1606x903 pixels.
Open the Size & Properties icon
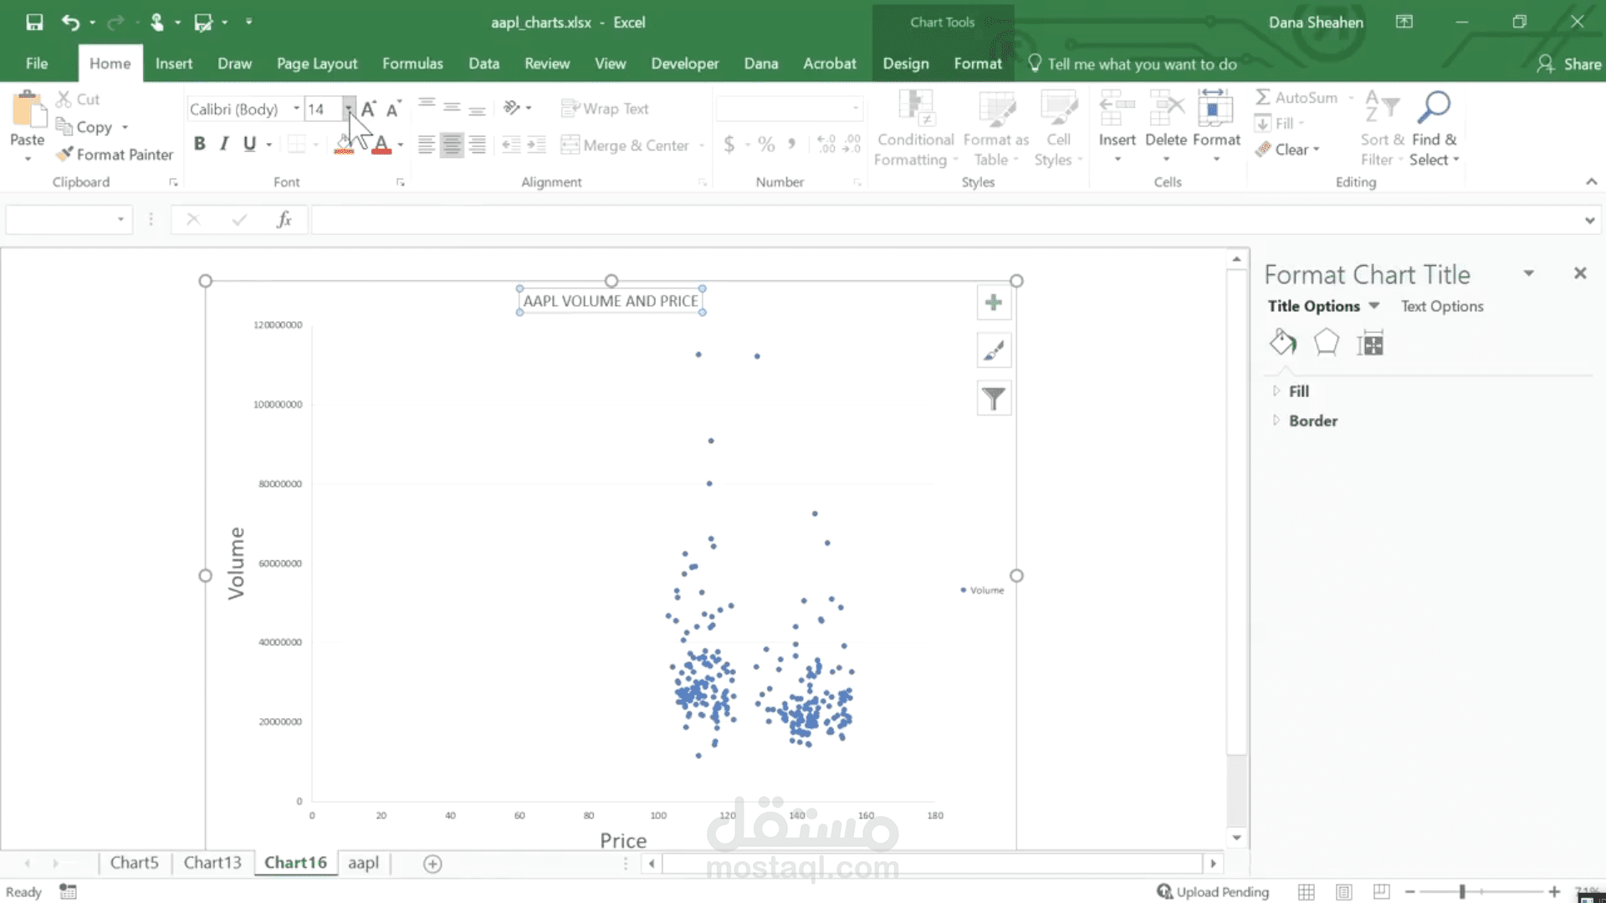point(1370,343)
